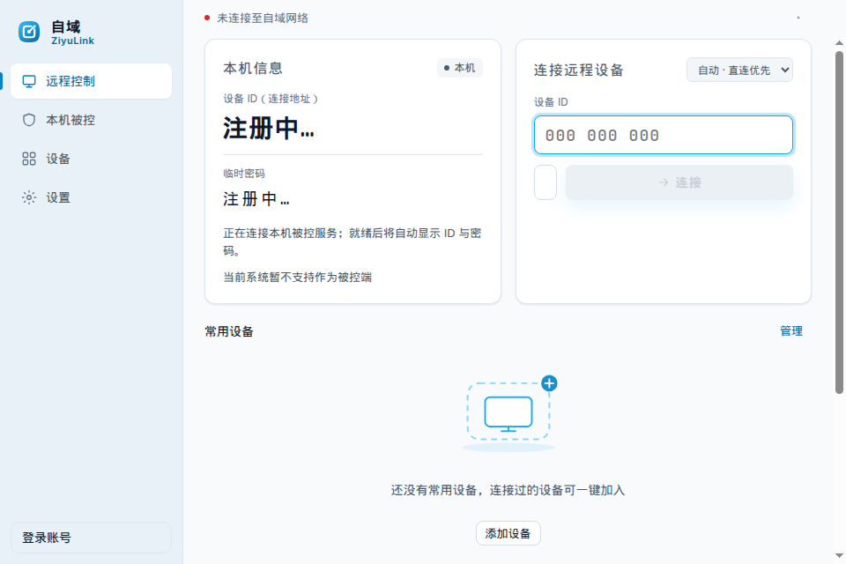The width and height of the screenshot is (846, 564).
Task: Click the 添加设备 button
Action: coord(508,533)
